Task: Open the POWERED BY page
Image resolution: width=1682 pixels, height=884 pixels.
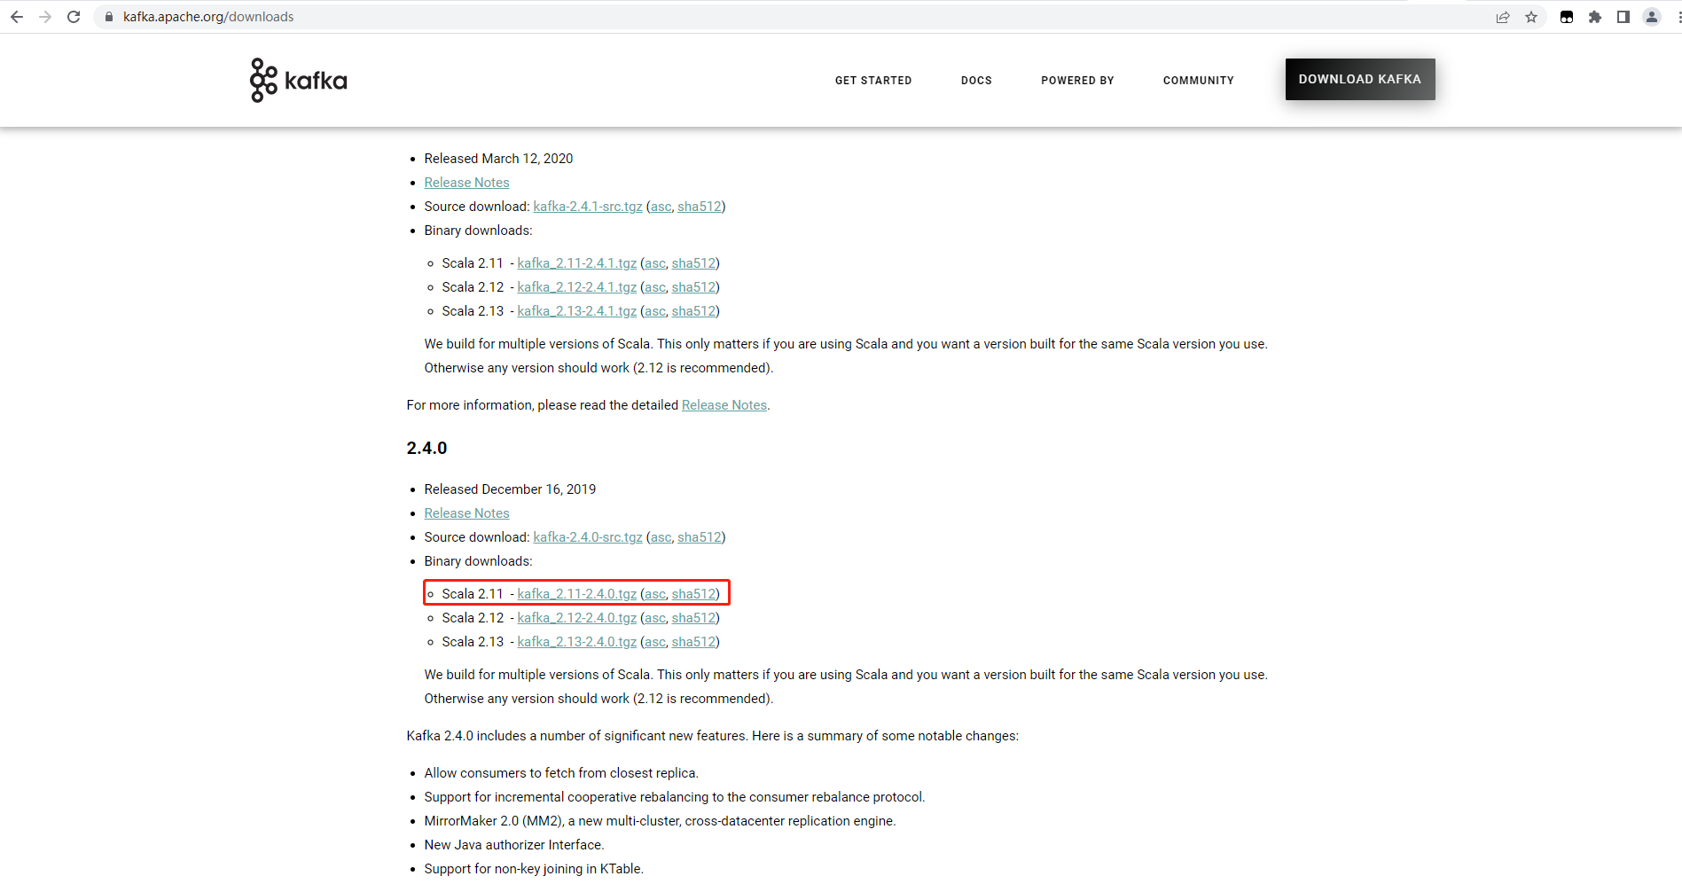Action: coord(1077,81)
